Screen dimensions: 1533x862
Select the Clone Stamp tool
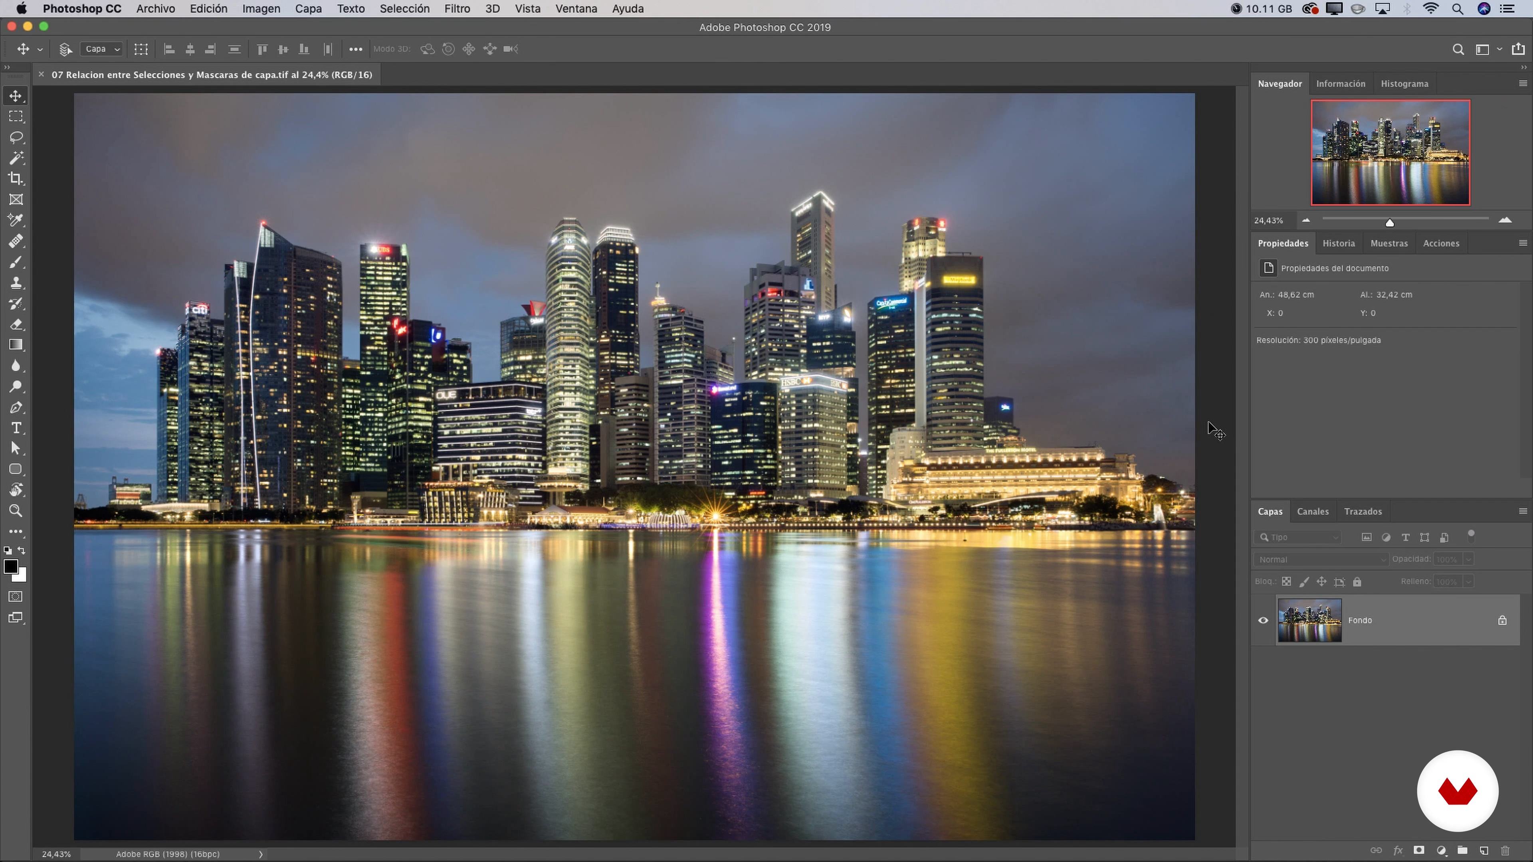(16, 283)
